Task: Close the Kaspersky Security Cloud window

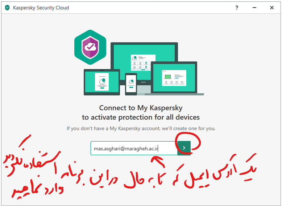Action: click(x=272, y=8)
